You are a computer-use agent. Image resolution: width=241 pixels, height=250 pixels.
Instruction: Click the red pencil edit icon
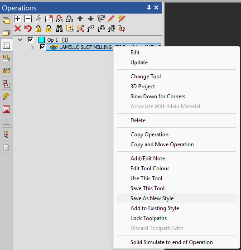[x=111, y=19]
